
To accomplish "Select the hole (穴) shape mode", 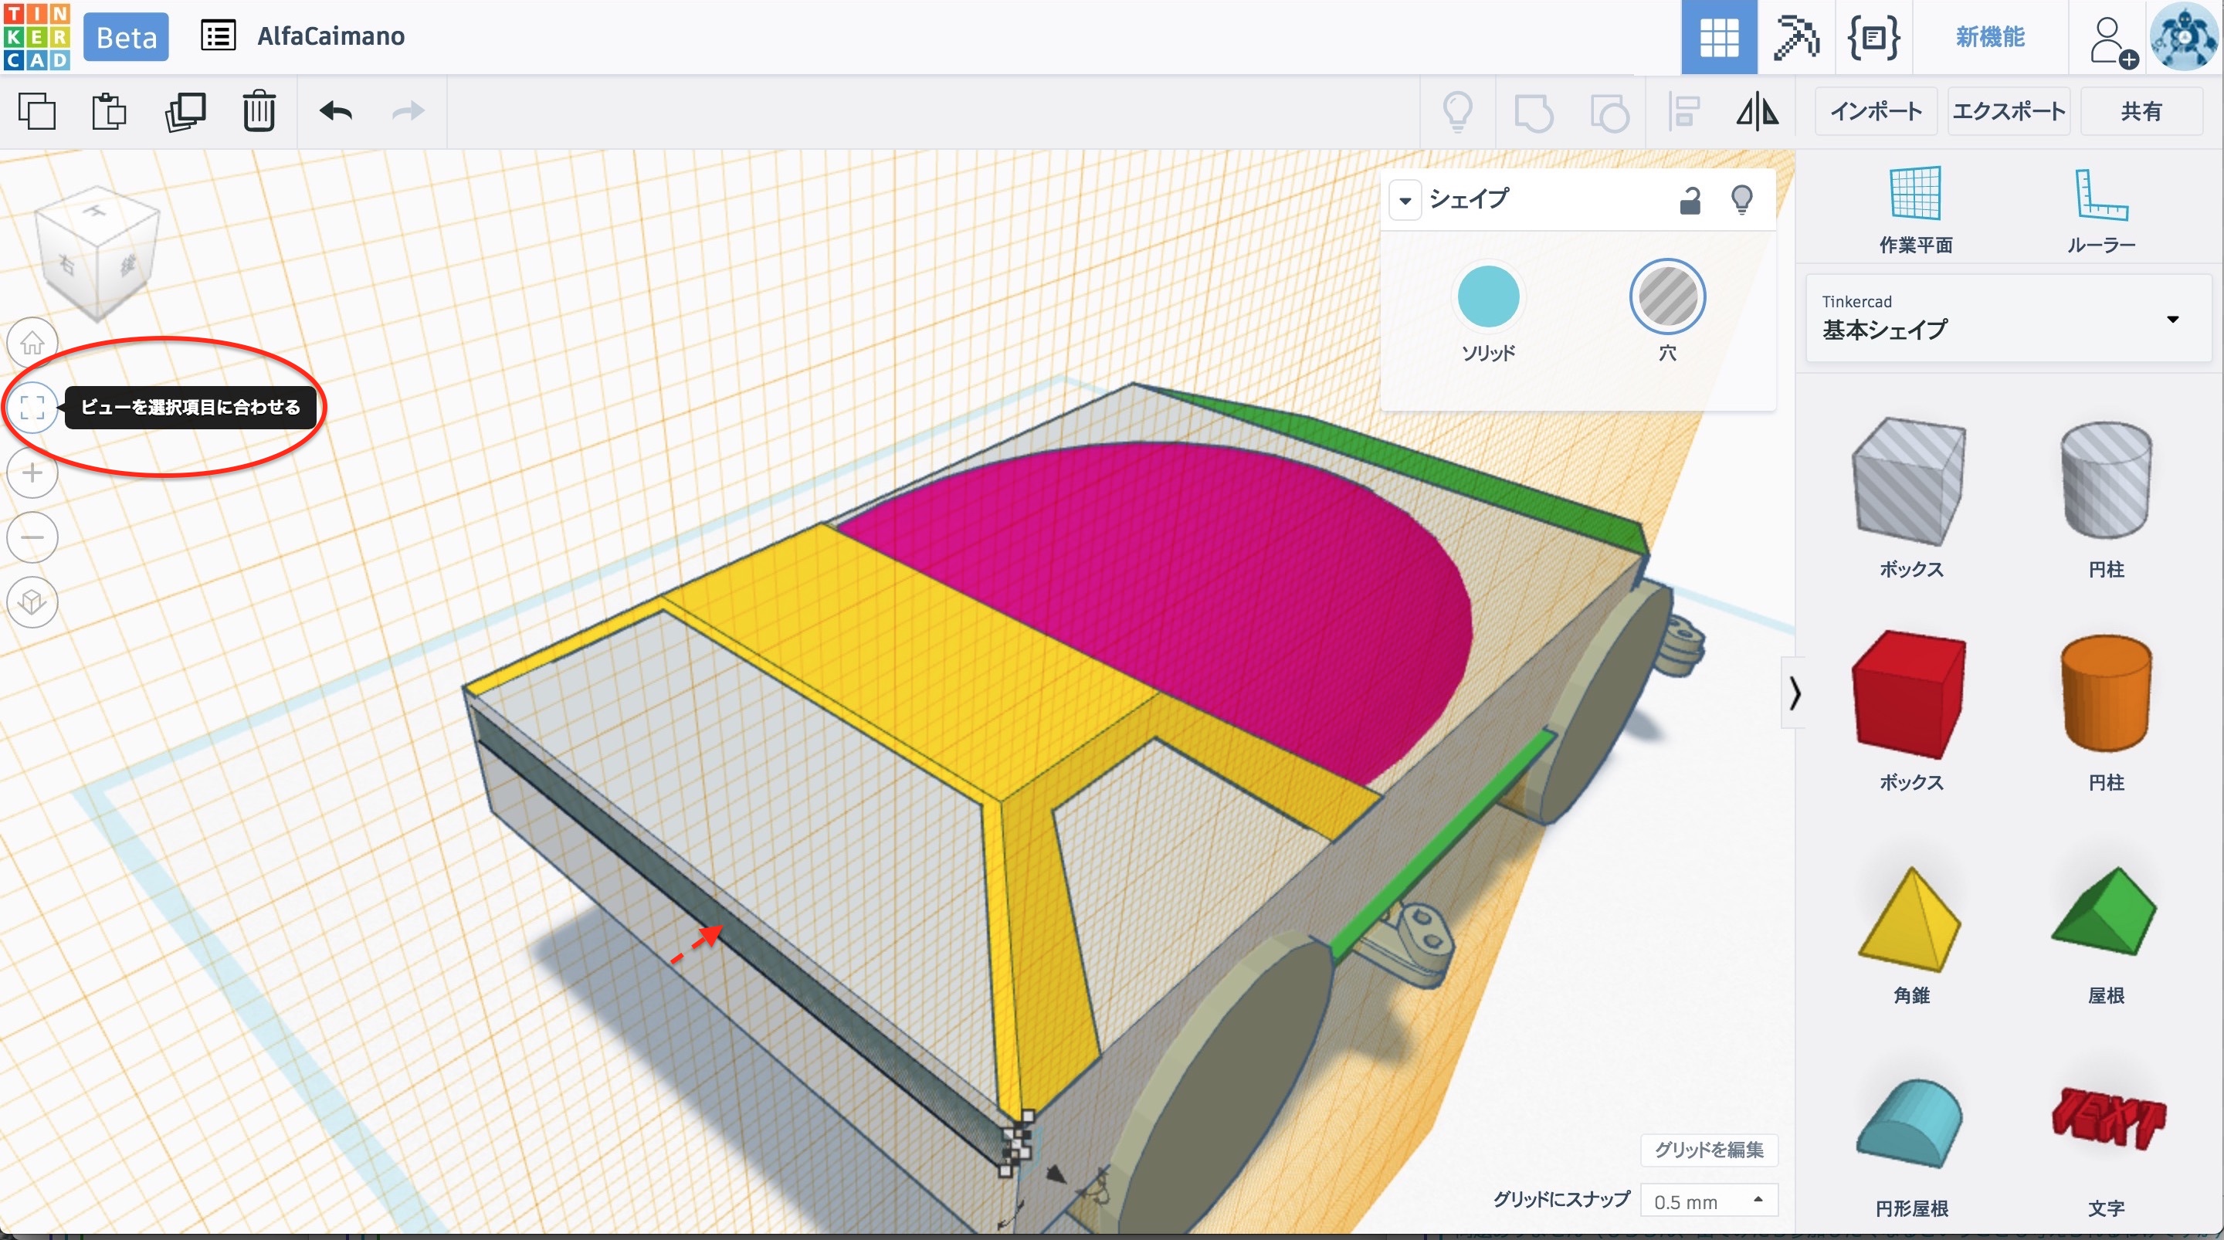I will click(x=1666, y=298).
